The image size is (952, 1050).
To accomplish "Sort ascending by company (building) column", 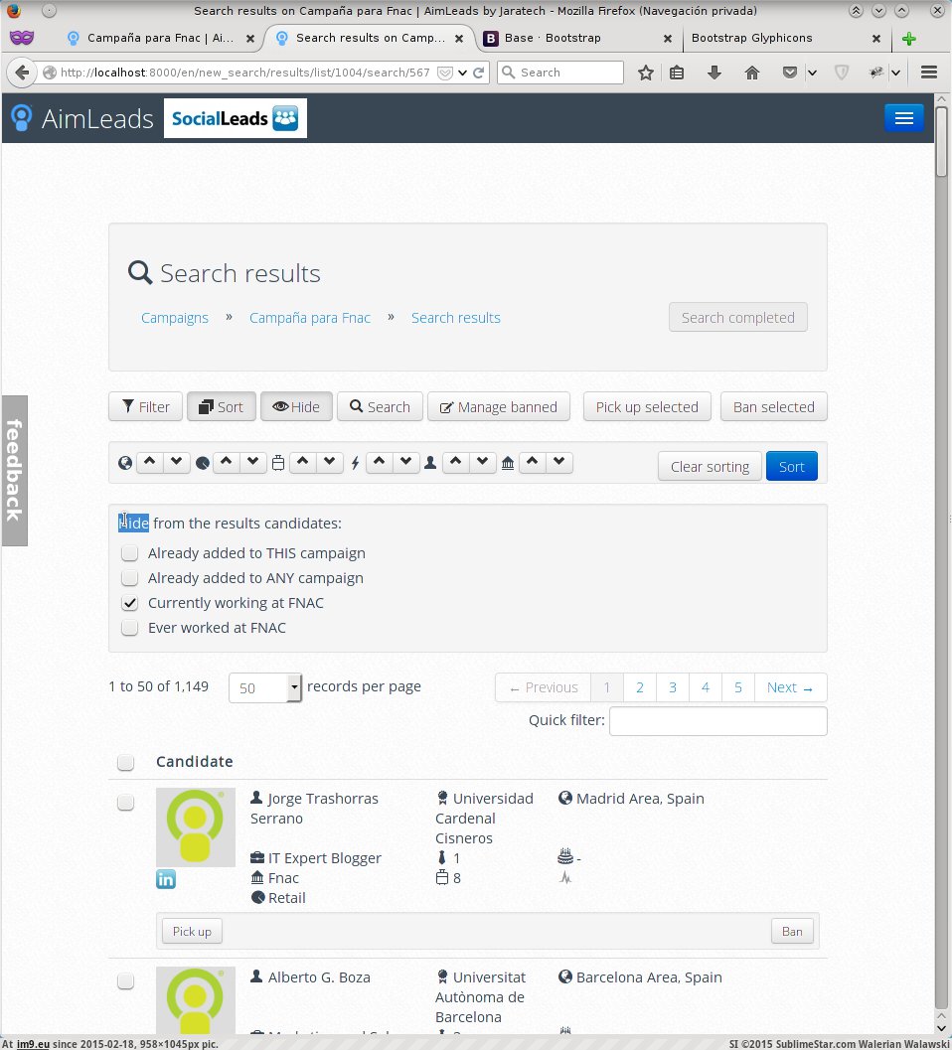I will [533, 463].
